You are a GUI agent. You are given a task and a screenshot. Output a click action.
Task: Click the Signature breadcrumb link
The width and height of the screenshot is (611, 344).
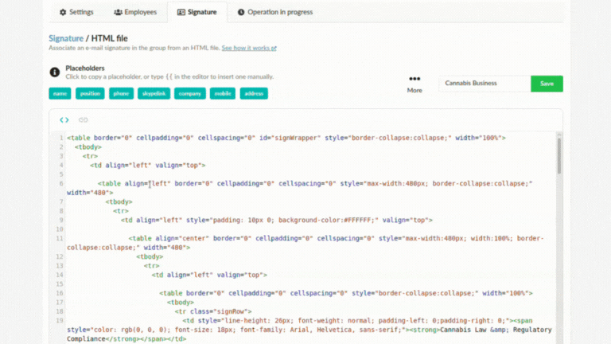point(65,38)
